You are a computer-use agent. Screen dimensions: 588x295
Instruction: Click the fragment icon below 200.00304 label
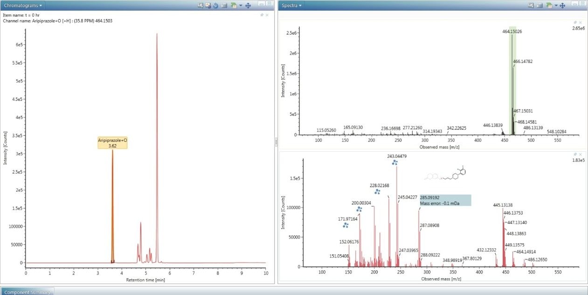(360, 209)
